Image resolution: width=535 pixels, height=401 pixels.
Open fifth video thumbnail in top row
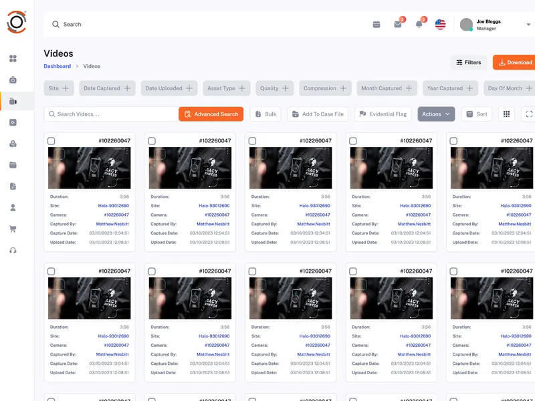point(492,168)
